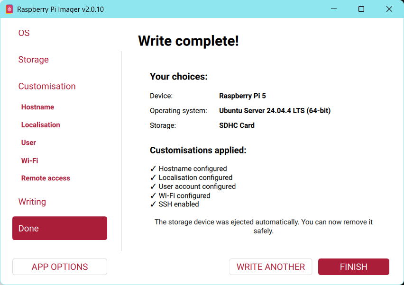Screen dimensions: 404x285
Task: Click the 'Hostname configured' line
Action: point(188,169)
